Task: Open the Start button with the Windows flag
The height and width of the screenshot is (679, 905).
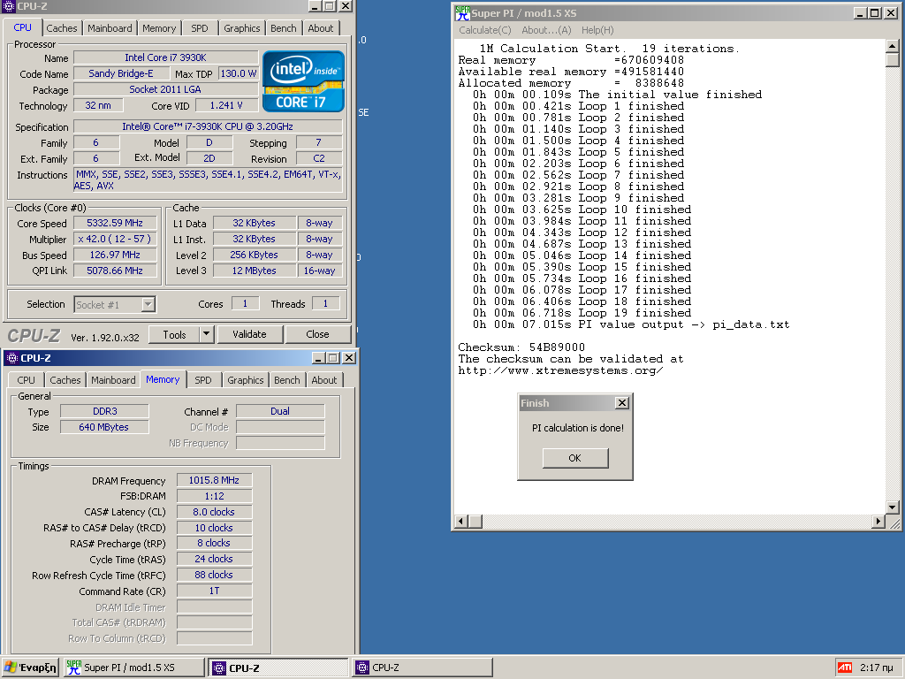Action: coord(31,668)
